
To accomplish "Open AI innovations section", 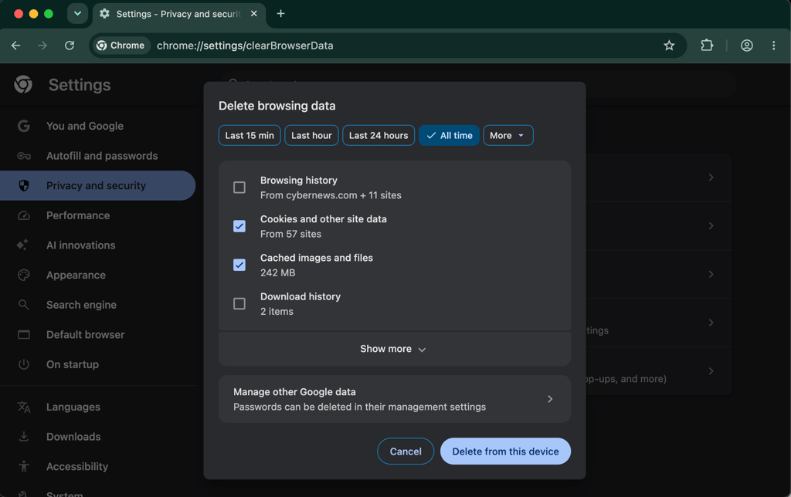I will (98, 245).
